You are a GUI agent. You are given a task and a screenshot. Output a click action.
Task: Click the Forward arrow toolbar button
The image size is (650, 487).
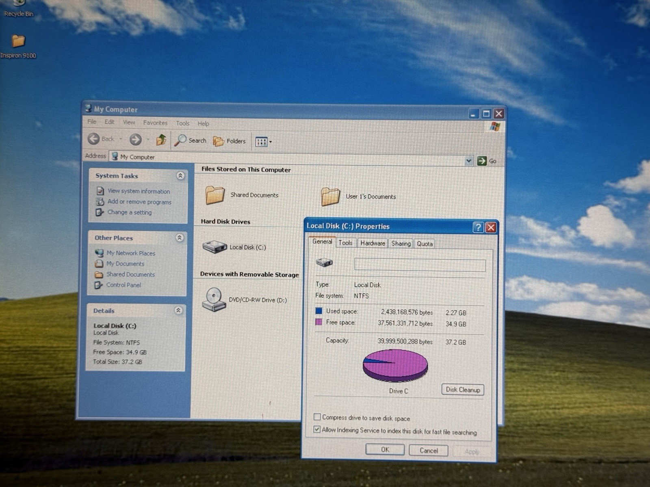(136, 140)
